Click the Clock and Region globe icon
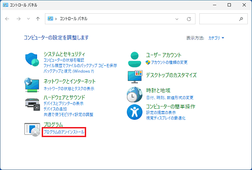The width and height of the screenshot is (252, 170). click(x=135, y=95)
